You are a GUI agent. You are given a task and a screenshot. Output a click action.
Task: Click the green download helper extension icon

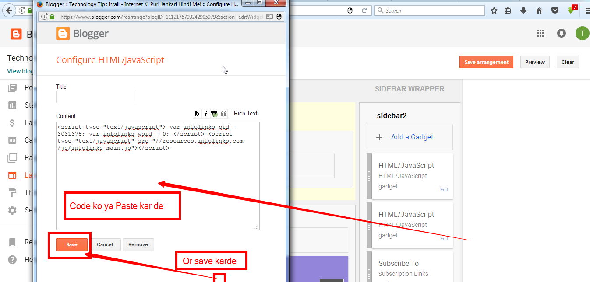coord(571,10)
